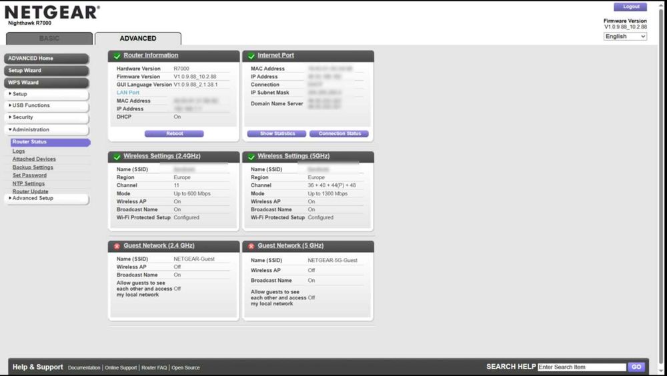Open Internet Port heading link
Screen dimensions: 667x376
pyautogui.click(x=275, y=55)
